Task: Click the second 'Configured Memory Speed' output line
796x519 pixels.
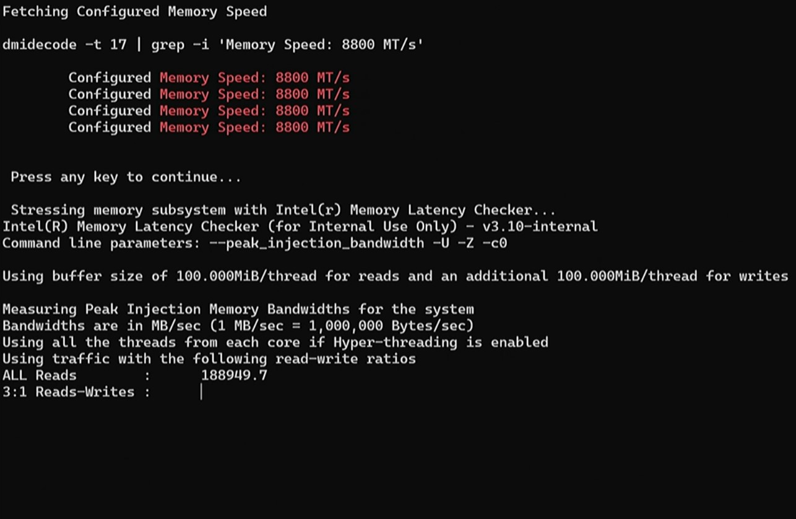Action: point(209,95)
